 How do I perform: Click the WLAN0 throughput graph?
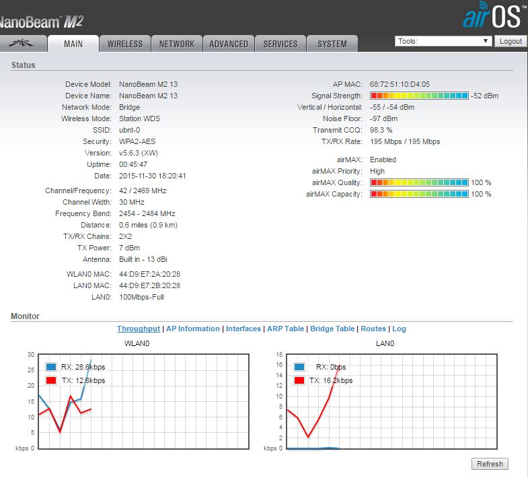click(143, 401)
